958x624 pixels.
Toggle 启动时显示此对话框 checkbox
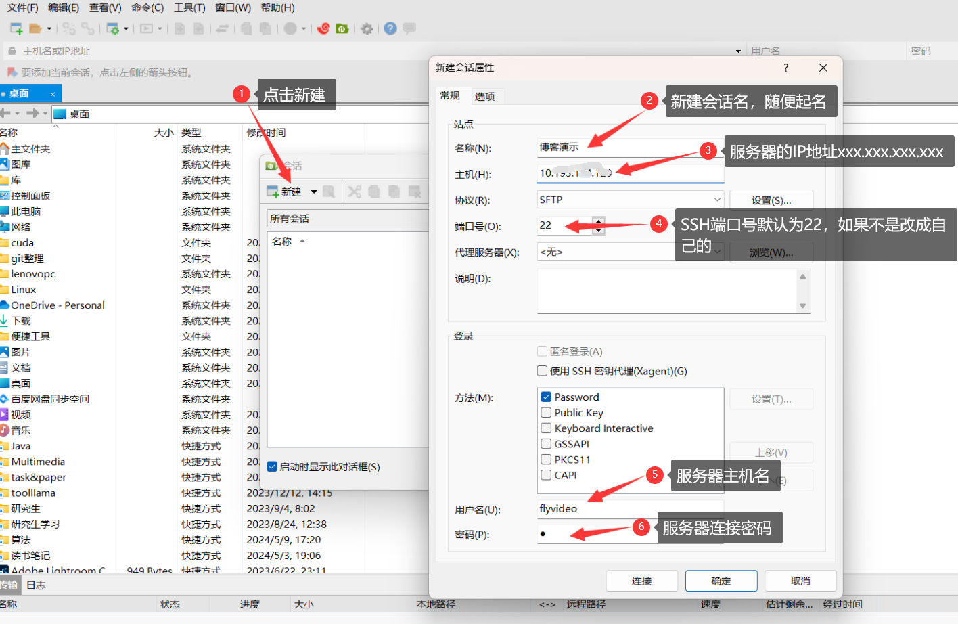click(272, 466)
